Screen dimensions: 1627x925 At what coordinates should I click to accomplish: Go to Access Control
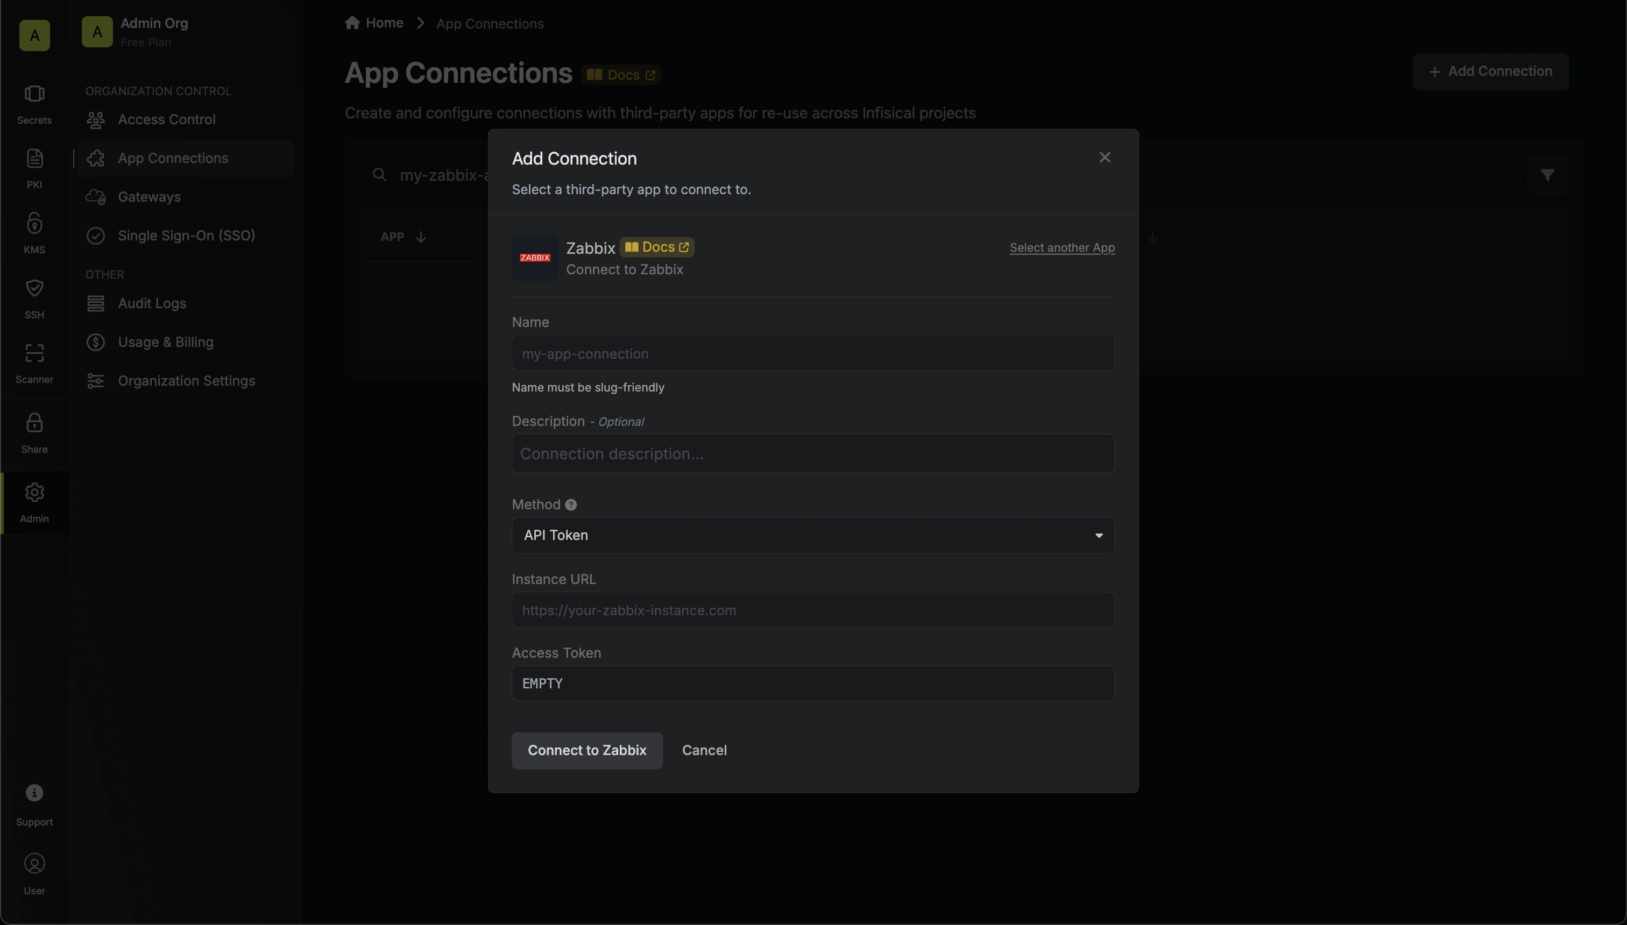pyautogui.click(x=185, y=119)
